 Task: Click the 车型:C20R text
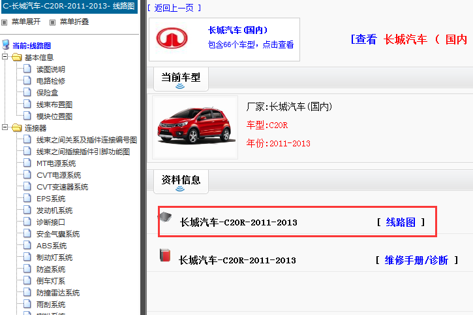click(x=267, y=125)
